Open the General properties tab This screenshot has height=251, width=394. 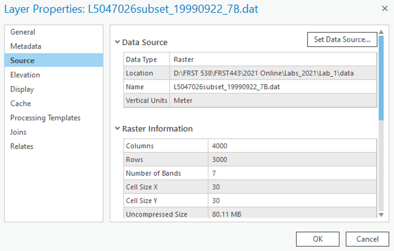(22, 32)
